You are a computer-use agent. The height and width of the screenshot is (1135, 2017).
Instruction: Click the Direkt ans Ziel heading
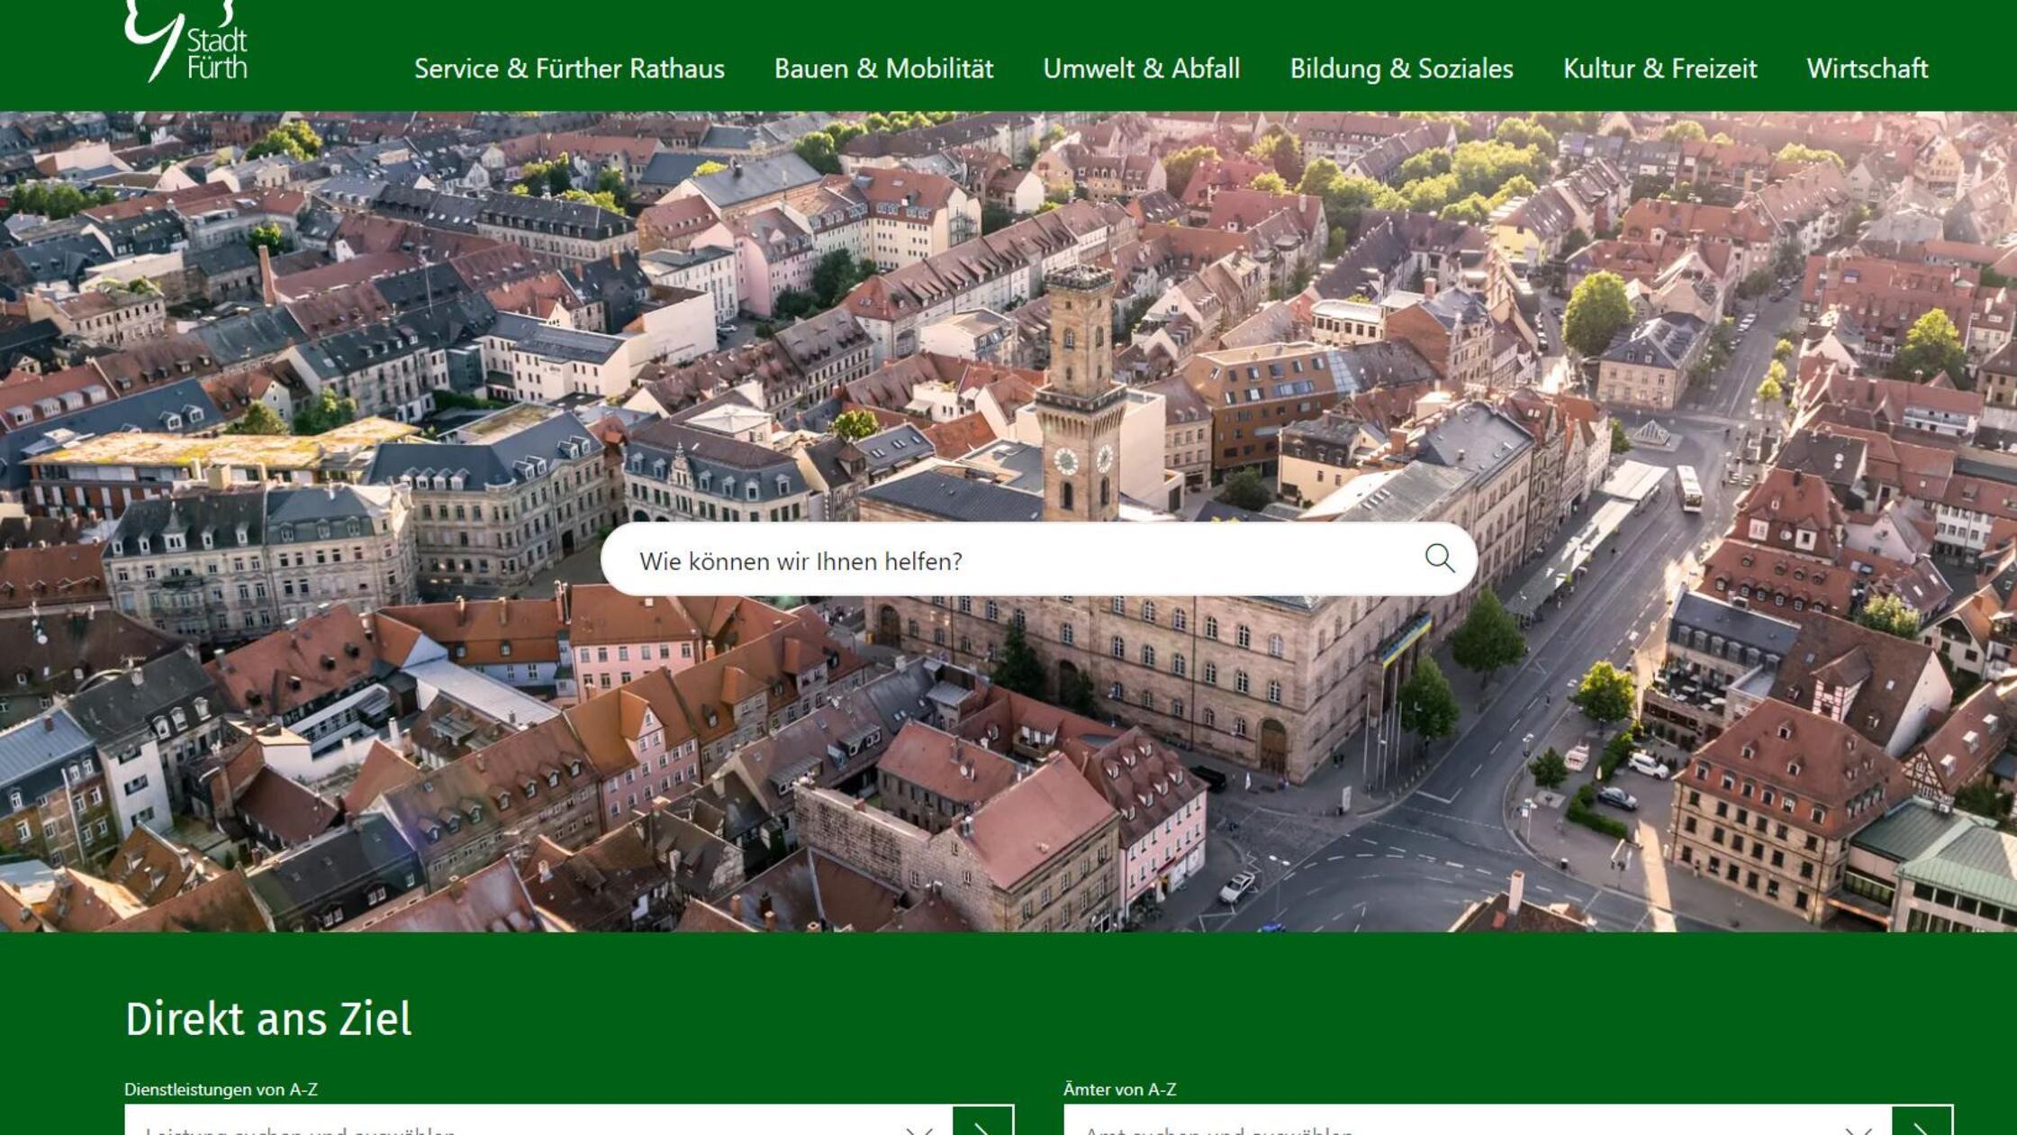pos(268,1019)
